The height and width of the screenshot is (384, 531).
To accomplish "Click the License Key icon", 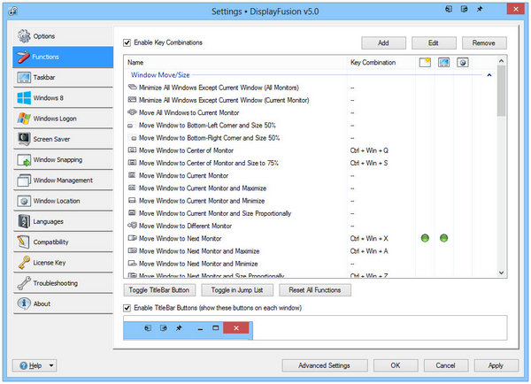I will click(24, 263).
